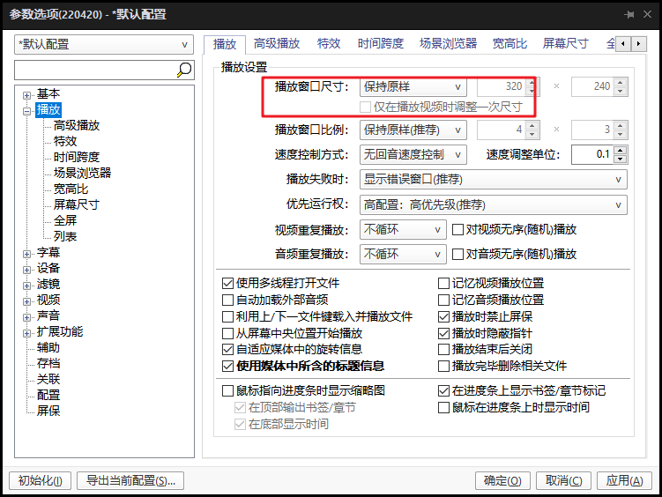Viewport: 662px width, 497px height.
Task: Enable 记忆音频播放位置
Action: [x=443, y=300]
